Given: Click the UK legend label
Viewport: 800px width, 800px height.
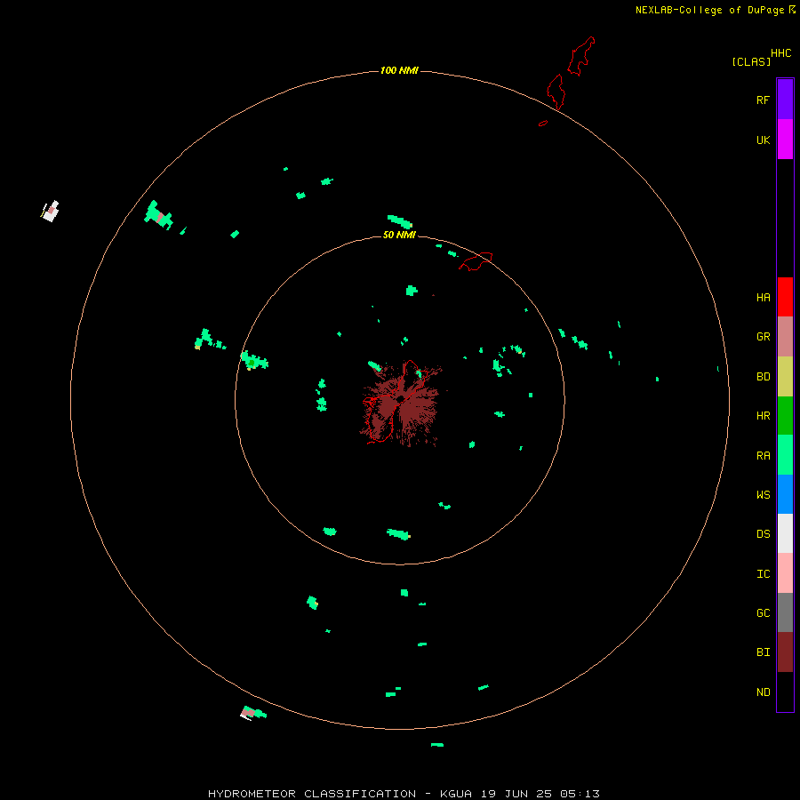Looking at the screenshot, I should 763,140.
